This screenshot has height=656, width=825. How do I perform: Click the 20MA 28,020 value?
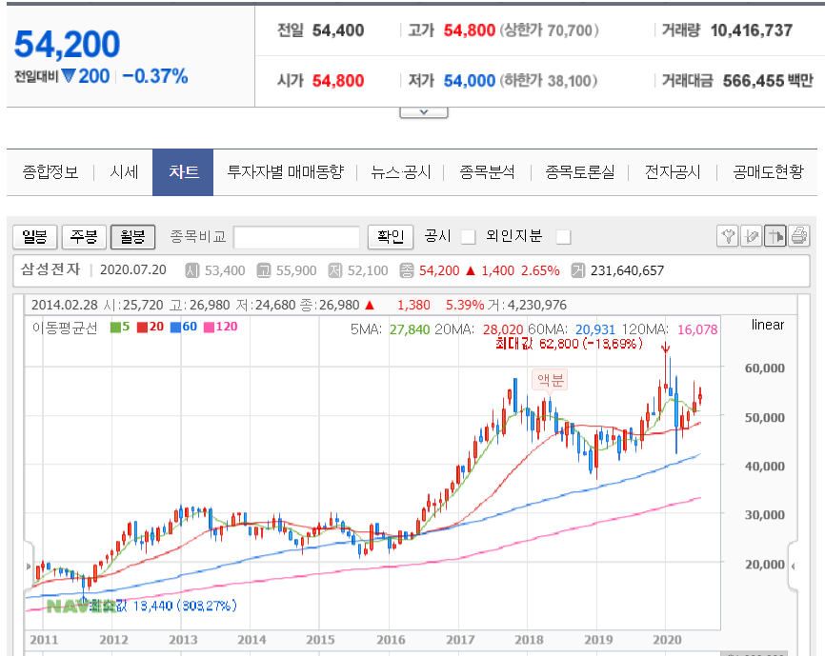[503, 329]
